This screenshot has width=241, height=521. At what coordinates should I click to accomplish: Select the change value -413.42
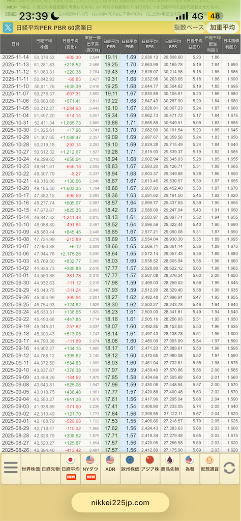click(x=73, y=450)
